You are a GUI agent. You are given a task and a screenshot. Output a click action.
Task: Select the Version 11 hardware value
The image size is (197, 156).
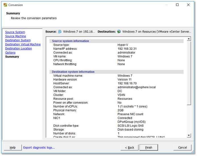coord(124,80)
